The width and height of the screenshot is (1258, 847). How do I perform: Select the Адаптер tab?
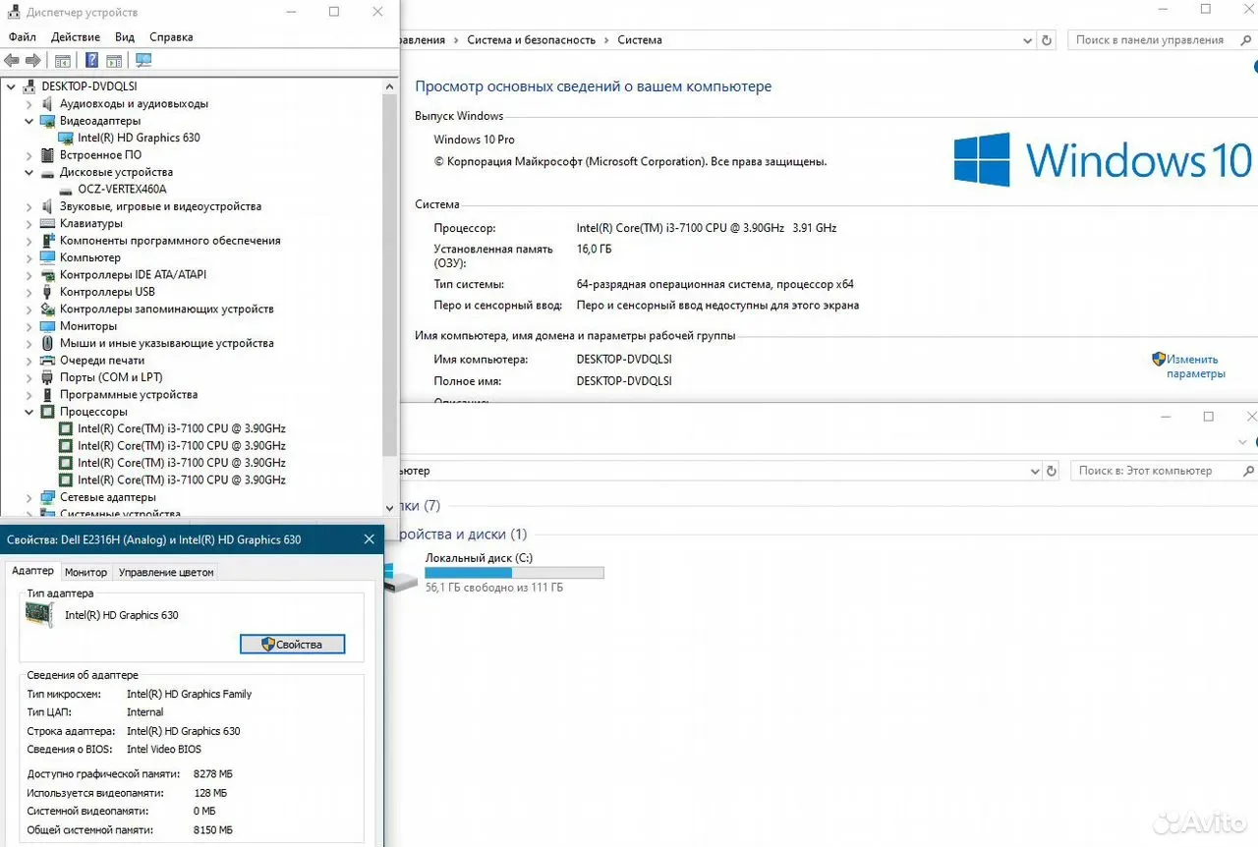point(32,571)
